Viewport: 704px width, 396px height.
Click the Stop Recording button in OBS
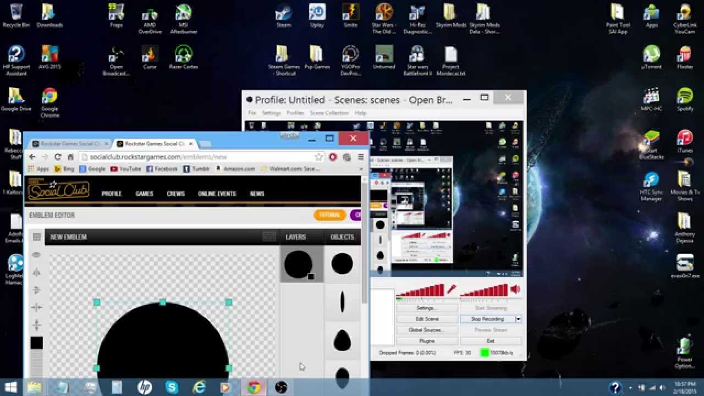tap(487, 319)
